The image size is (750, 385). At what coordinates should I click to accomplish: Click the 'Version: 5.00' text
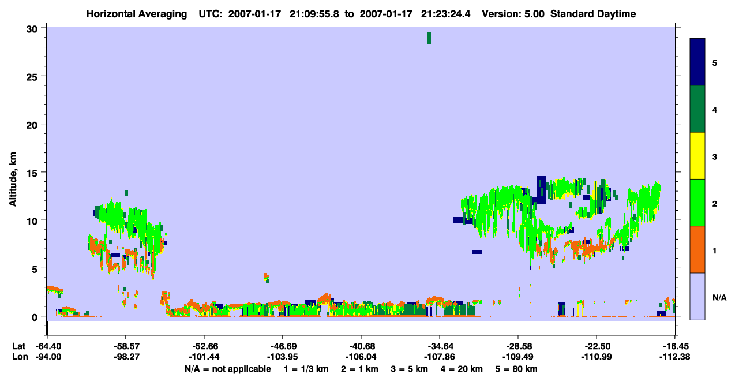tap(513, 14)
